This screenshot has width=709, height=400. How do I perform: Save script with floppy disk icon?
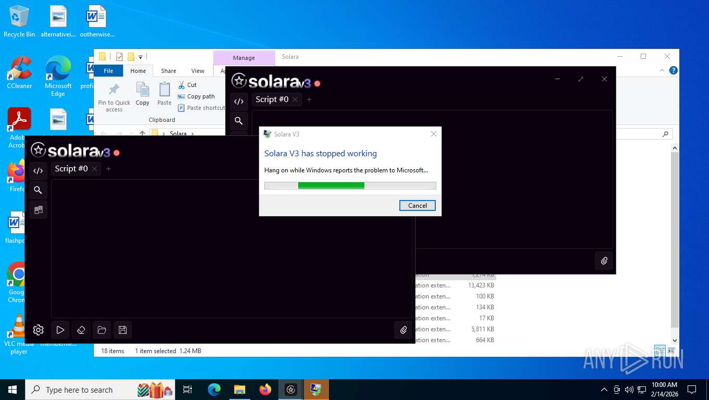(x=123, y=330)
